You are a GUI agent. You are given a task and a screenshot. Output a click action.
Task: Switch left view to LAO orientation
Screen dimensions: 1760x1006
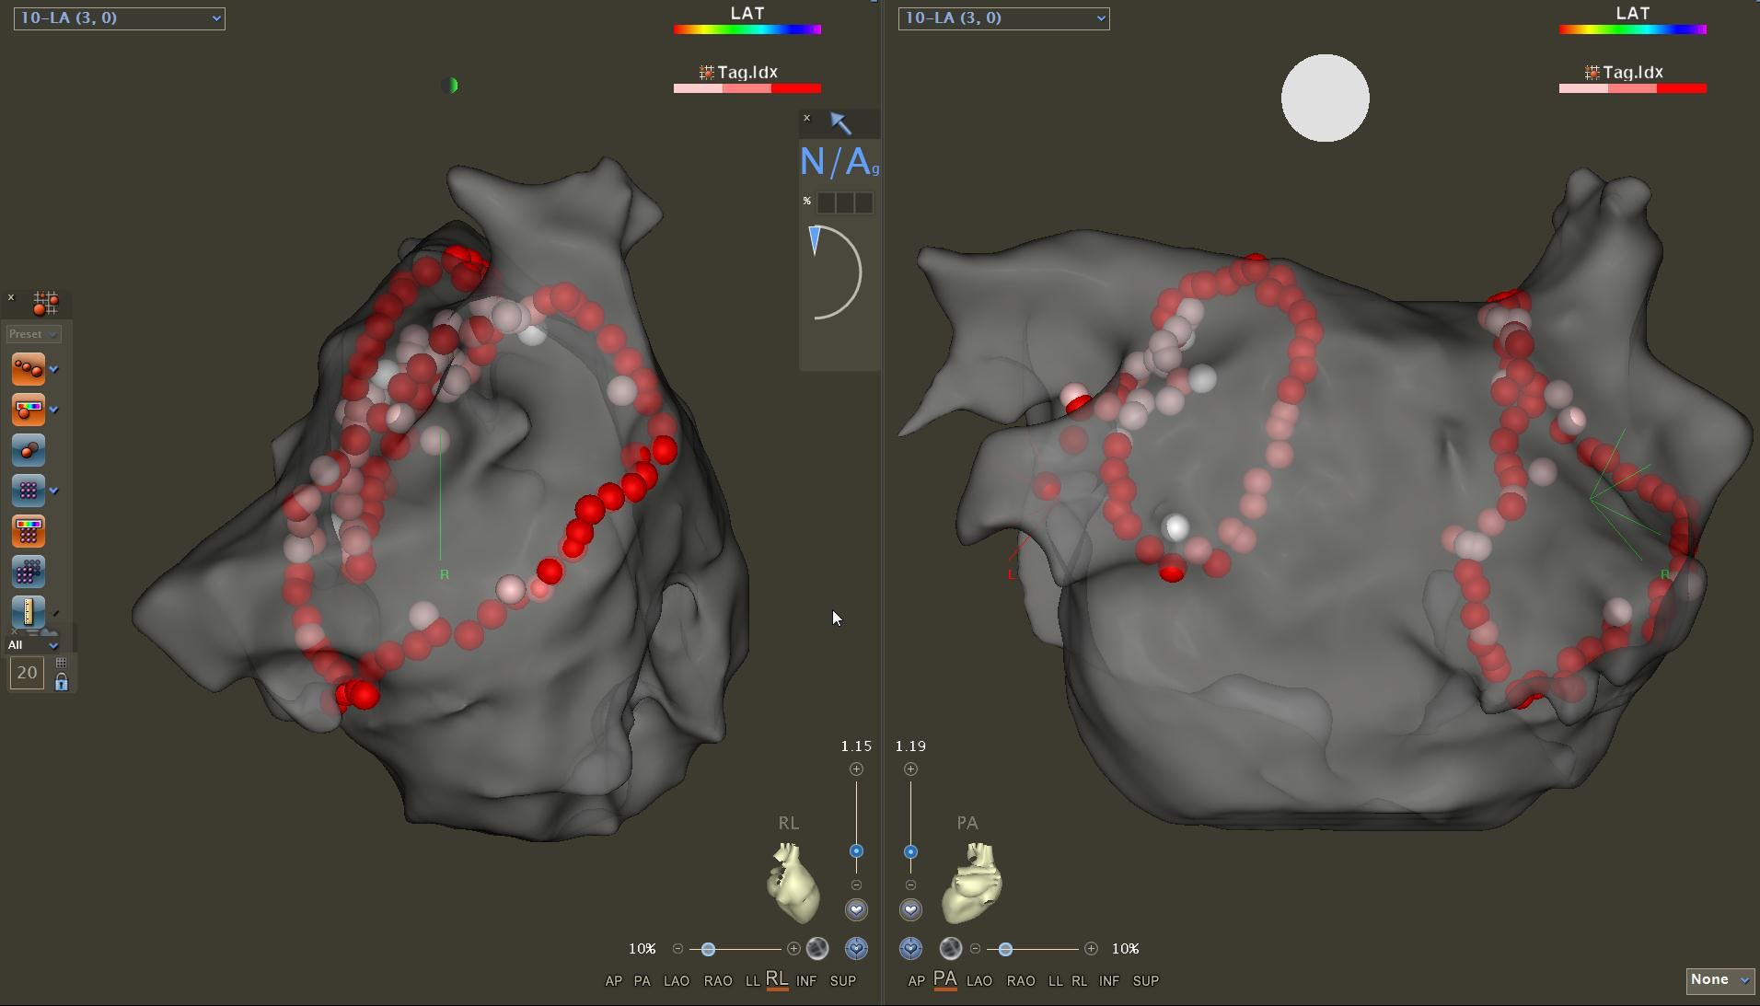[676, 981]
